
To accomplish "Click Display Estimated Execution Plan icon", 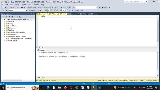I will (x=44, y=10).
